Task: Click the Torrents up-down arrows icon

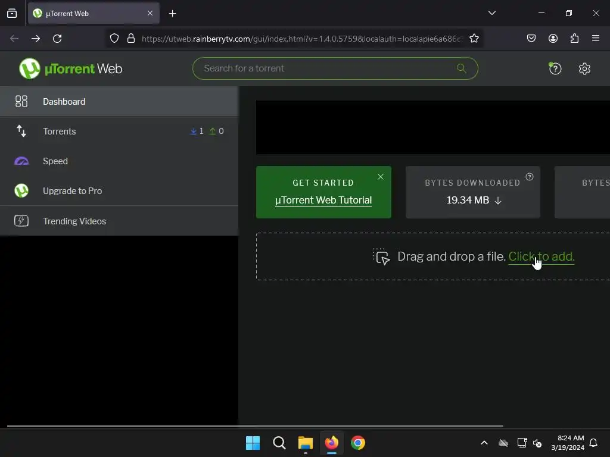Action: (x=21, y=131)
